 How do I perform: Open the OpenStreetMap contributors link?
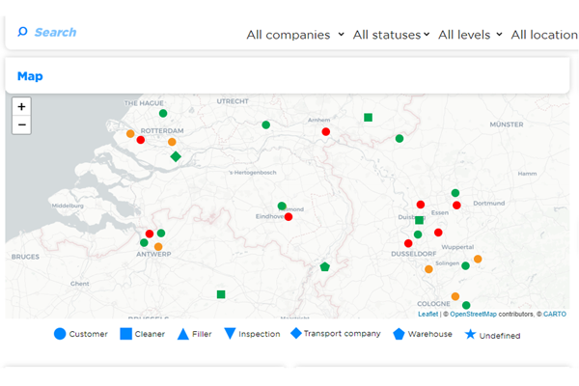point(473,314)
